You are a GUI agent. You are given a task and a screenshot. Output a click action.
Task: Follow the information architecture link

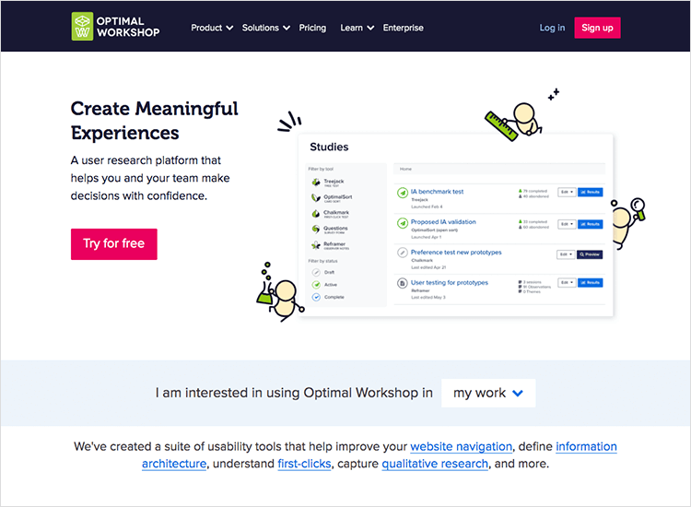pos(379,455)
